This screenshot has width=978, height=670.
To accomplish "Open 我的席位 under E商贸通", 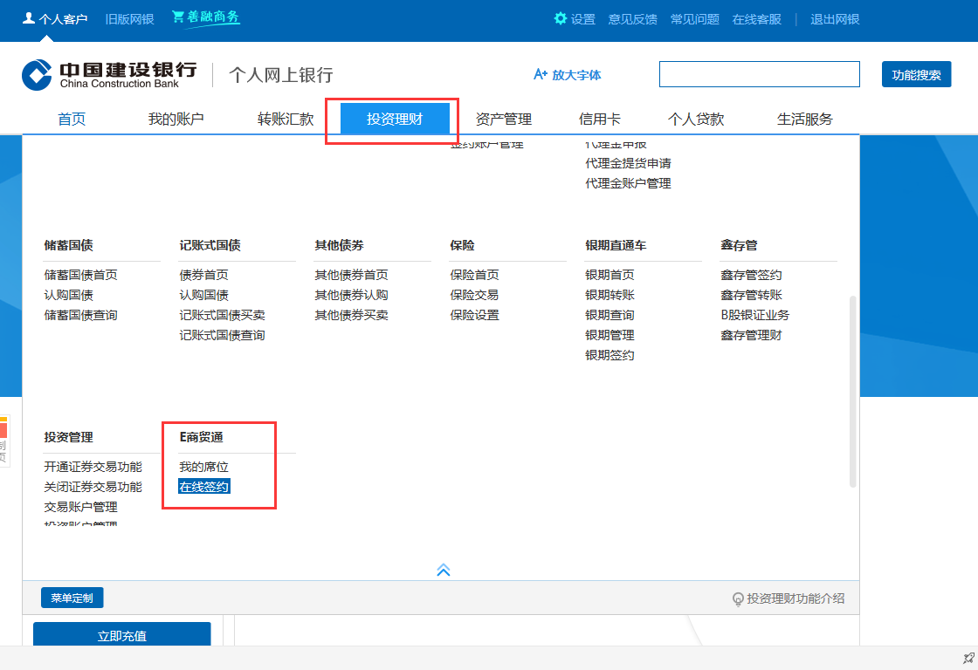I will coord(204,467).
